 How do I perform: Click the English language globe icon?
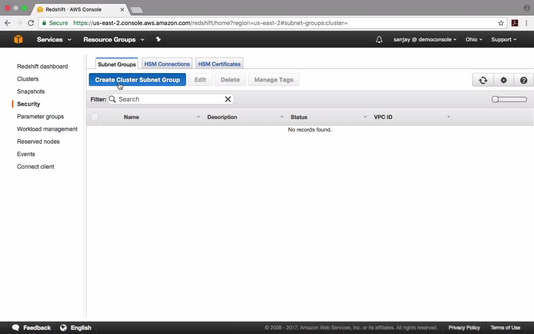click(63, 328)
